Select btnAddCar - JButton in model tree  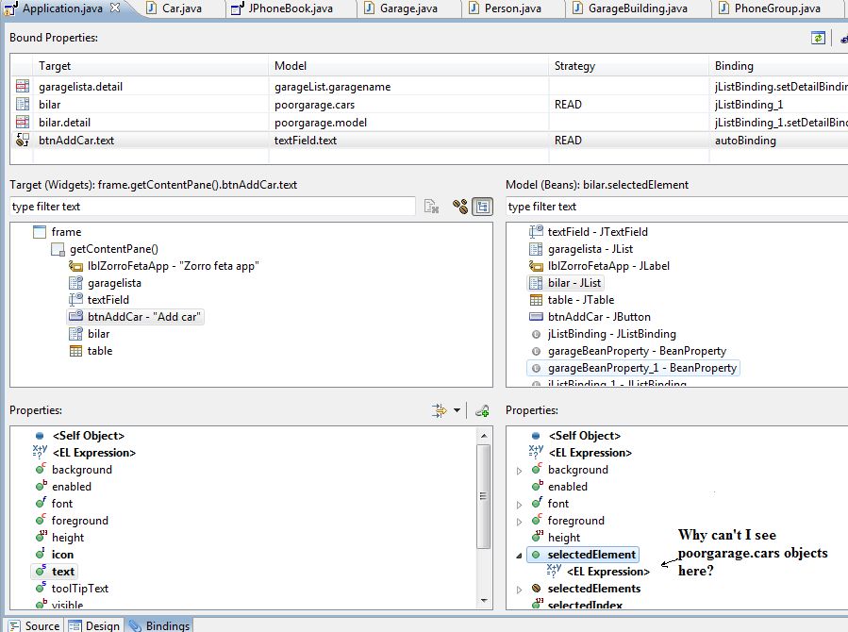[599, 316]
